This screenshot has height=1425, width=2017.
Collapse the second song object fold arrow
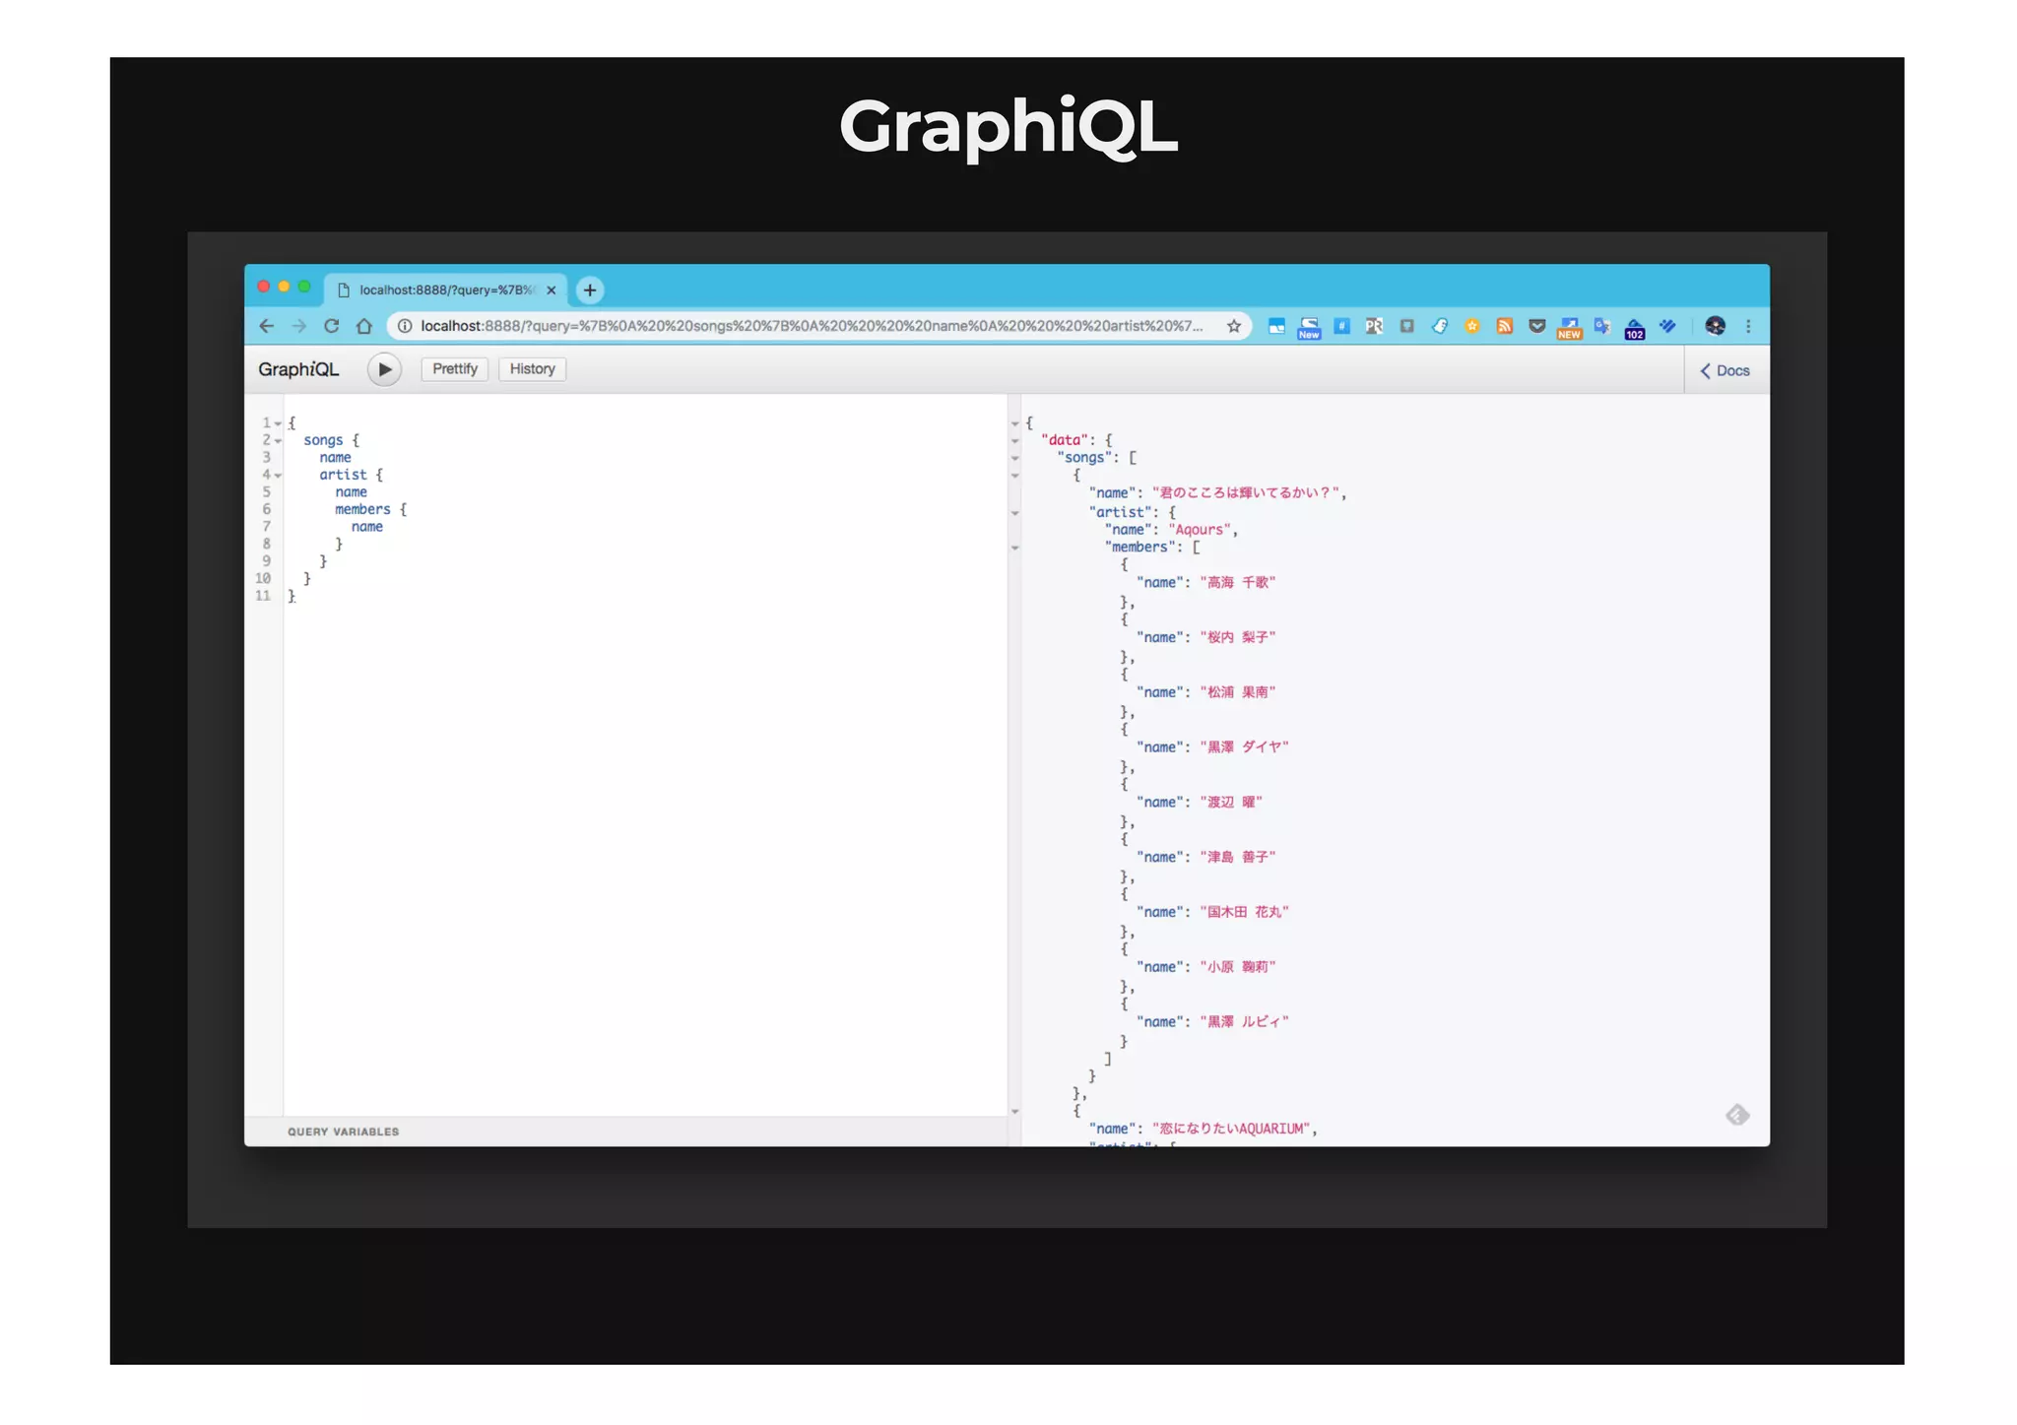pos(1014,1112)
